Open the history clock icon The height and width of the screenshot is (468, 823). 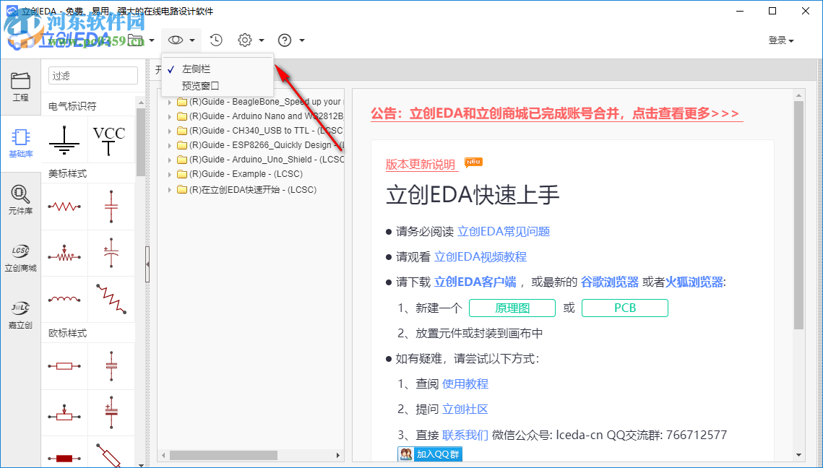216,40
